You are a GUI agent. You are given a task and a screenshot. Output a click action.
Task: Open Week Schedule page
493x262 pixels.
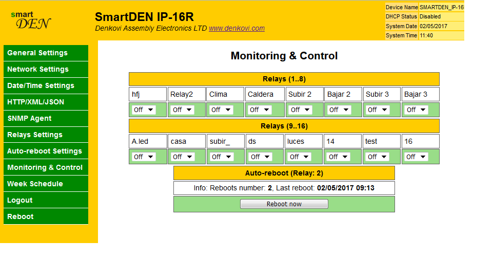[46, 184]
